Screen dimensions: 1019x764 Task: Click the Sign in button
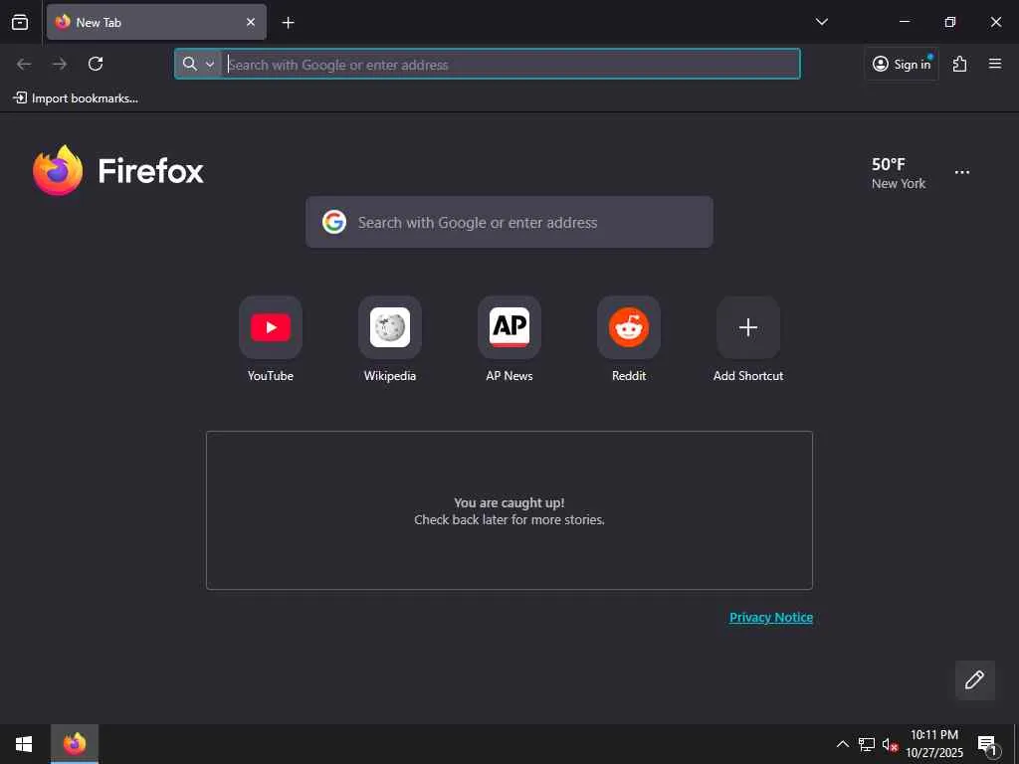[902, 64]
